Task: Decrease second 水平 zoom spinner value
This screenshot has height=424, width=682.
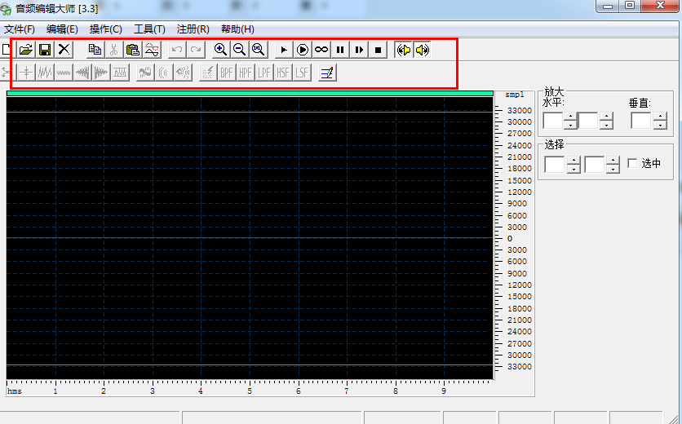Action: (x=606, y=125)
